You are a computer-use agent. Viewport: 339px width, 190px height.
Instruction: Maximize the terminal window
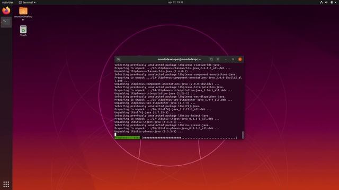pyautogui.click(x=233, y=59)
